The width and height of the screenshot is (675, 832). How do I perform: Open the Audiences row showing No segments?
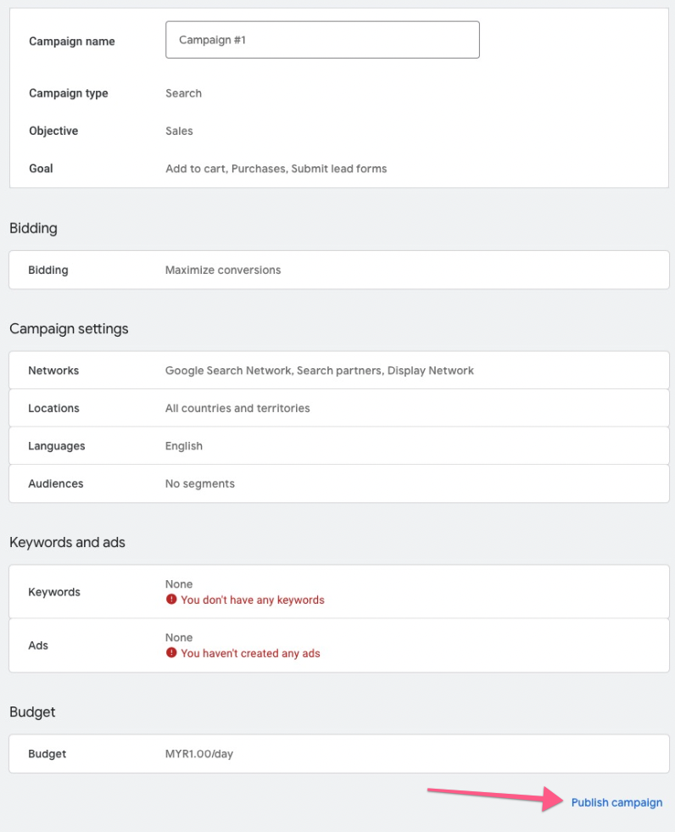click(339, 483)
